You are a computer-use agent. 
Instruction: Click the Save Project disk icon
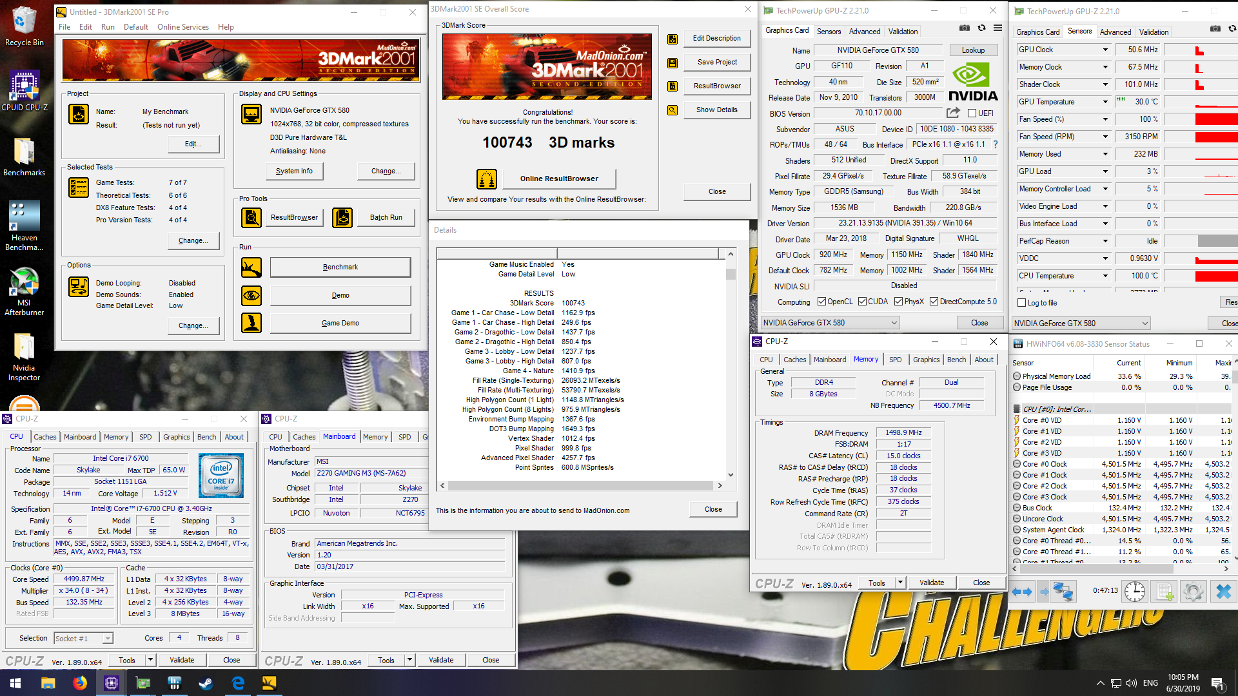point(673,63)
